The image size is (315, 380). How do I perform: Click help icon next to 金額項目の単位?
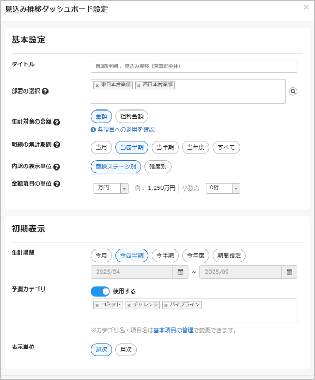[x=56, y=184]
